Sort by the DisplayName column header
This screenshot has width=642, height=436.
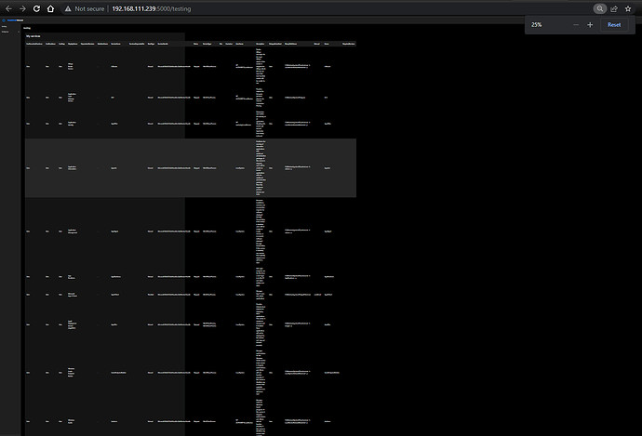tap(73, 44)
